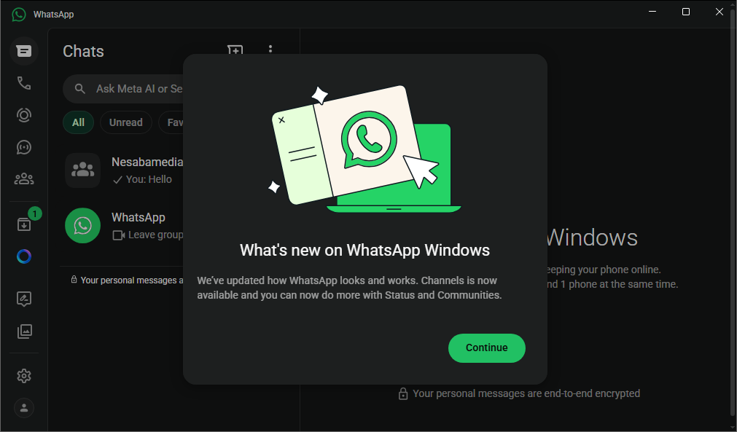This screenshot has width=737, height=432.
Task: Click the chat-edit icon below Meta AI
Action: (x=24, y=299)
